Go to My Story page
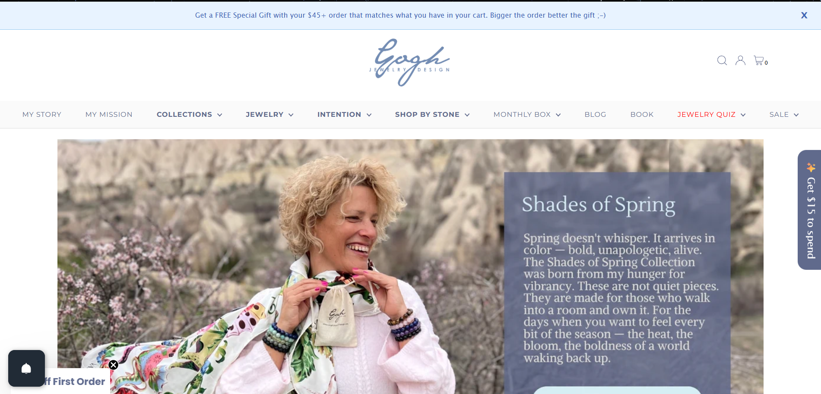 [x=42, y=114]
